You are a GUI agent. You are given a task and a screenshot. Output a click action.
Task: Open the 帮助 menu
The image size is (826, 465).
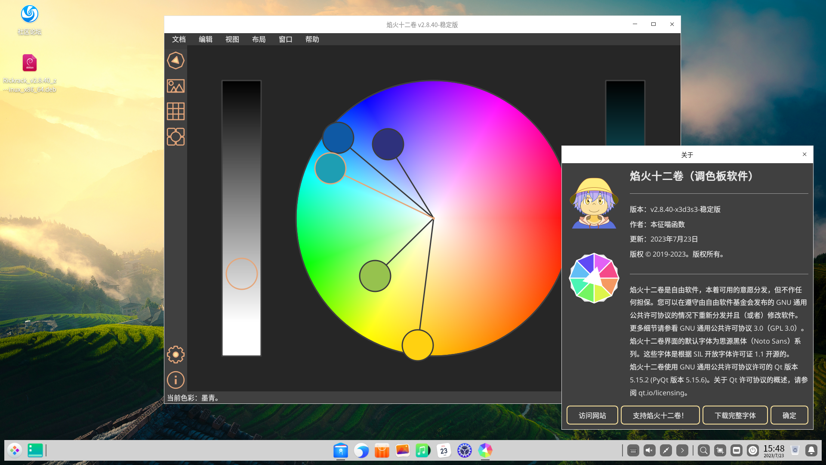click(x=312, y=39)
